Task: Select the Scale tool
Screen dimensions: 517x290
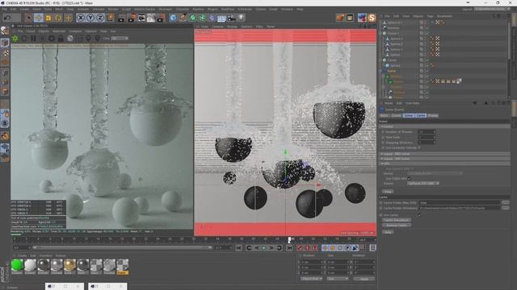Action: [48, 18]
